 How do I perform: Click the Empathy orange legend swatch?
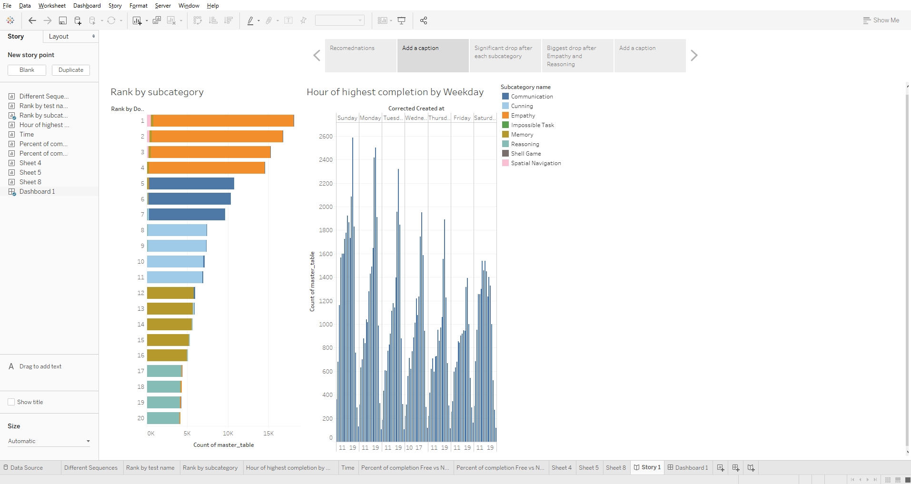(505, 116)
